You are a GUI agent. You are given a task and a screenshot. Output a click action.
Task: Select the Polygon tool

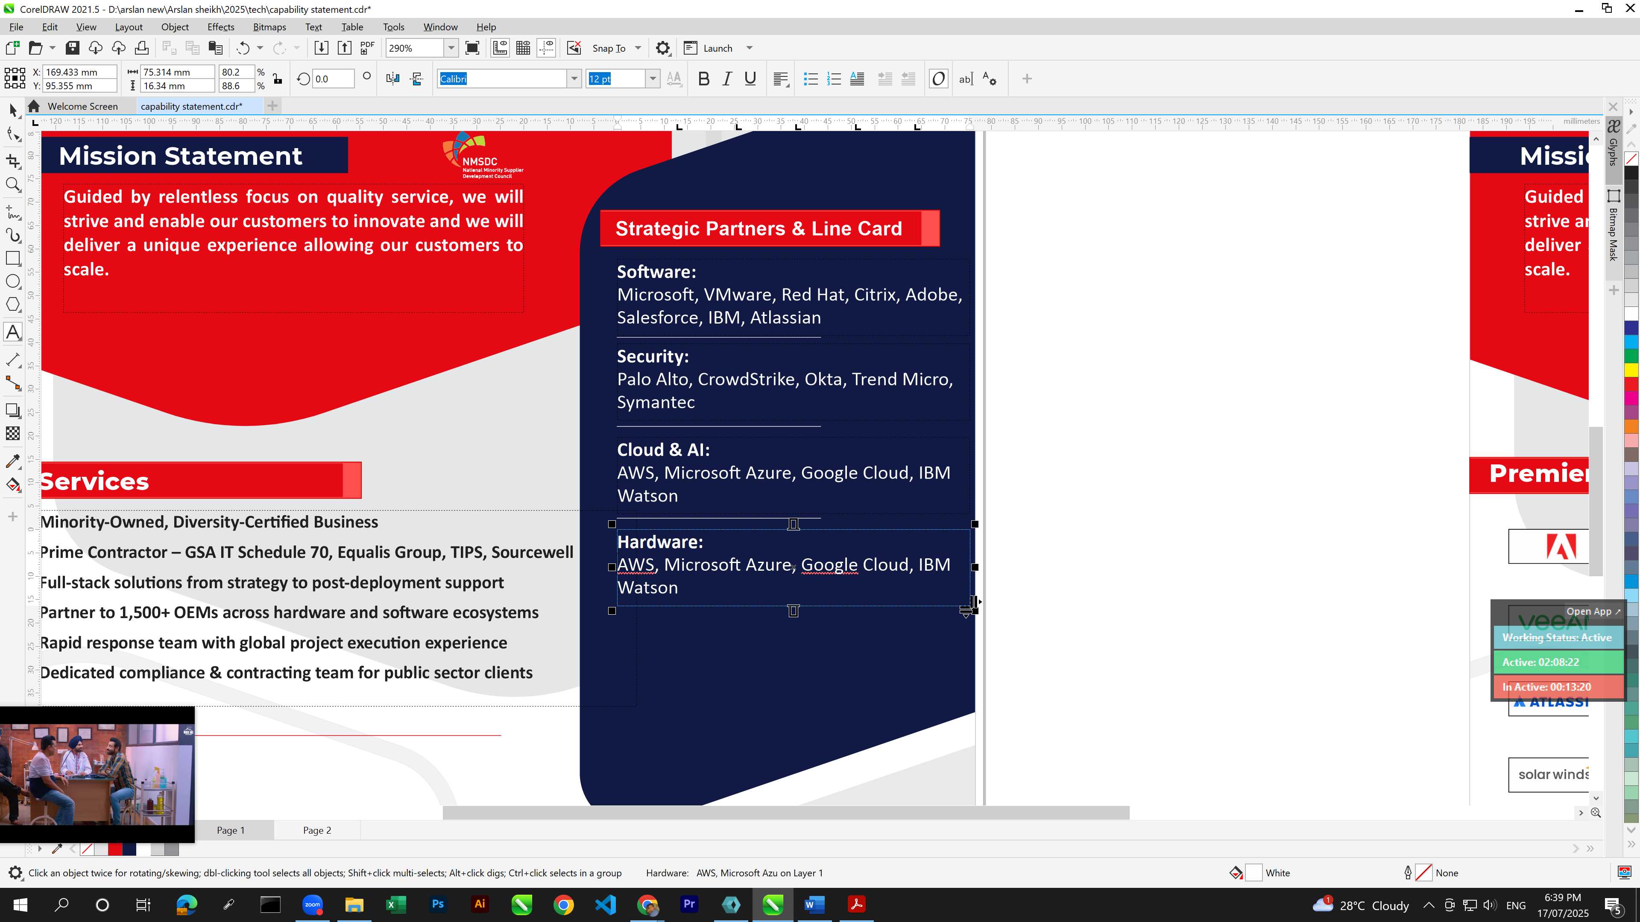[13, 304]
